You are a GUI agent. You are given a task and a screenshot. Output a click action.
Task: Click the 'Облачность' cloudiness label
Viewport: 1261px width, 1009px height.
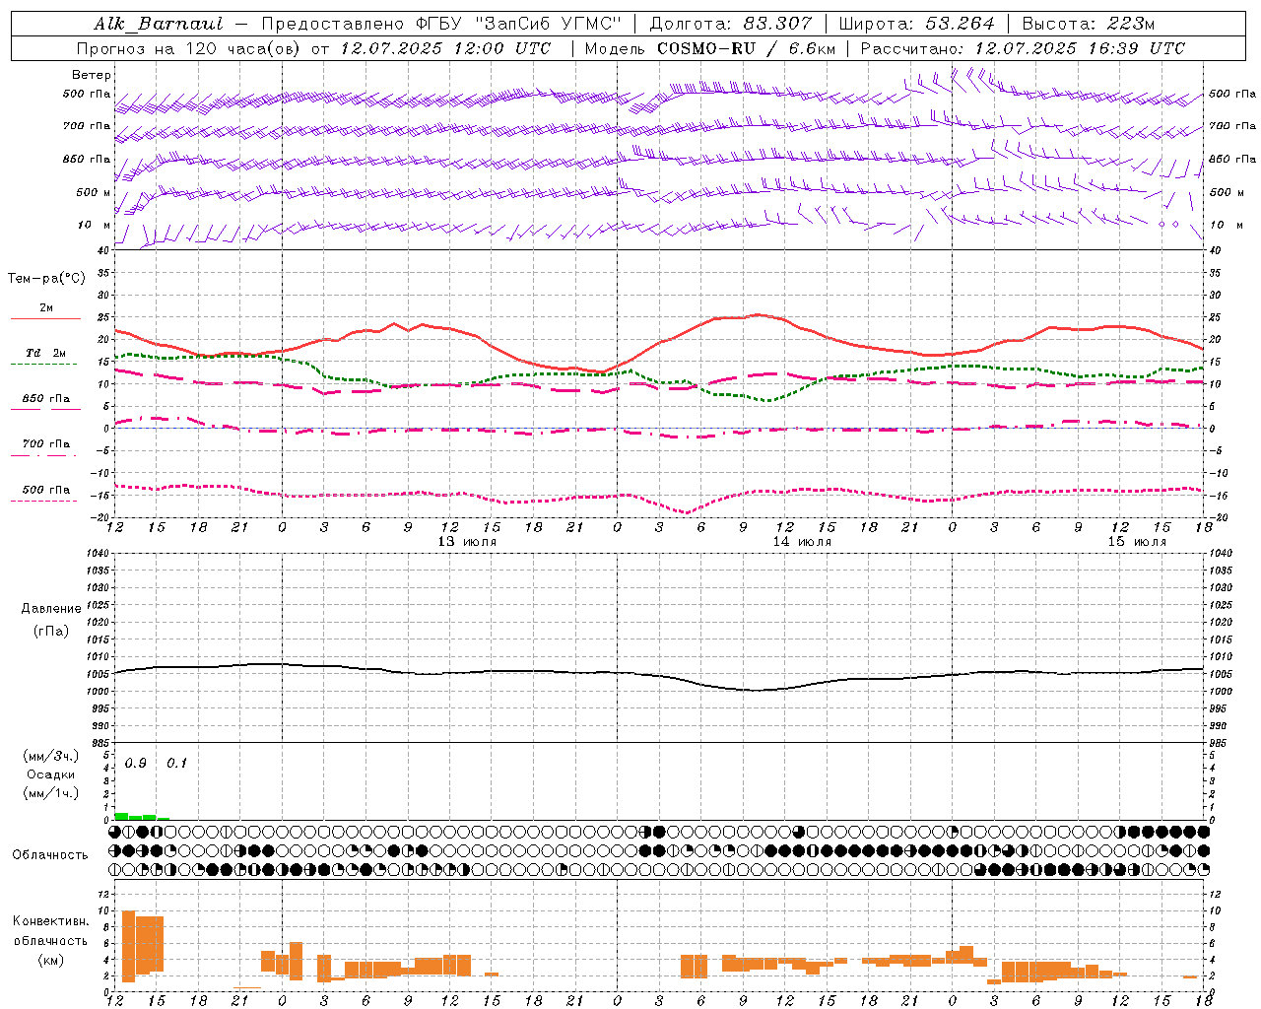pyautogui.click(x=50, y=855)
